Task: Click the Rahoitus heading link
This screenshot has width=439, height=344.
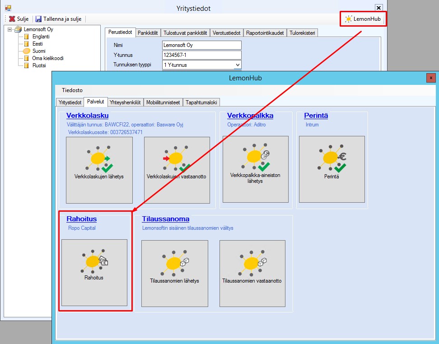Action: (81, 219)
